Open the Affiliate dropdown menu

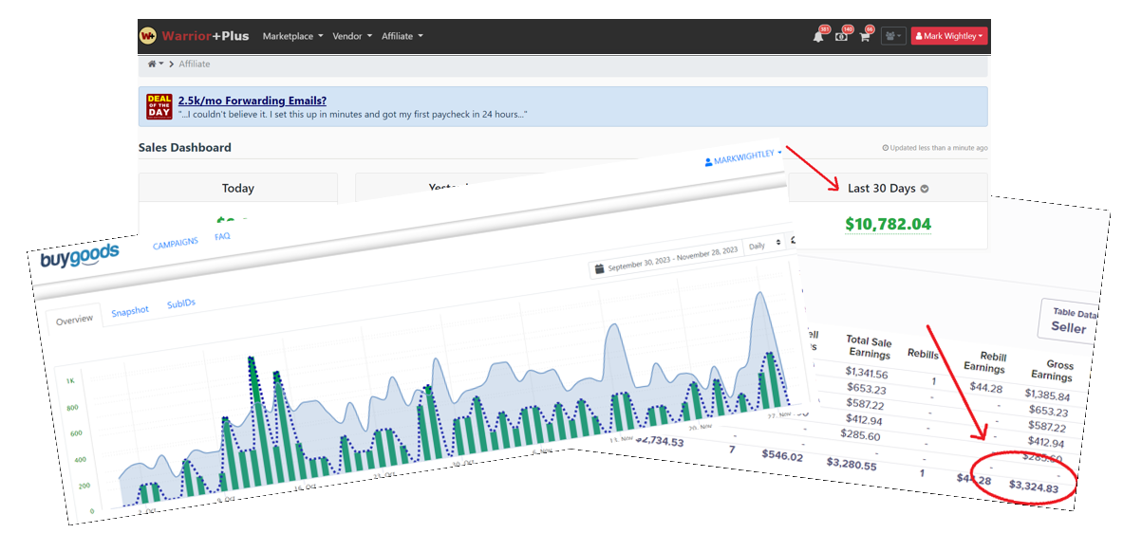click(402, 36)
